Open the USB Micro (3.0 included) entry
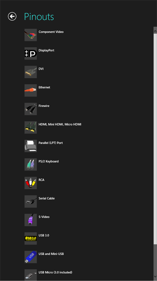Screen dimensions: 157x281 pos(48,275)
